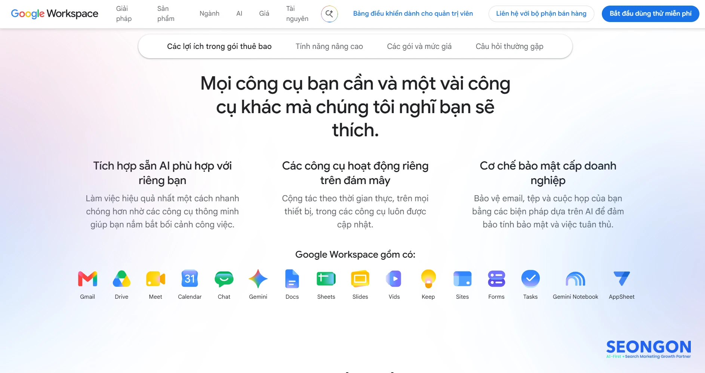Open the Gemini star icon
The width and height of the screenshot is (705, 373).
click(x=258, y=279)
